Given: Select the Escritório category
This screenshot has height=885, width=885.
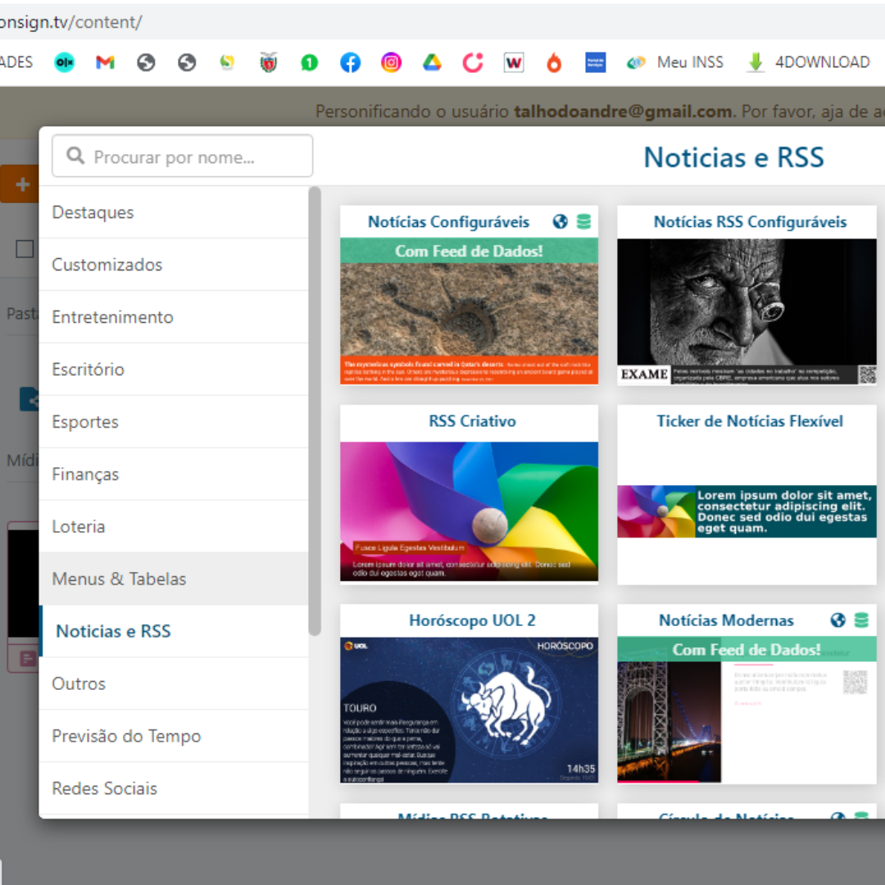Looking at the screenshot, I should click(174, 370).
